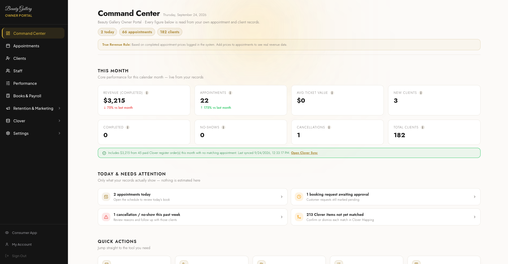This screenshot has height=264, width=508.
Task: Click the info icon beside New Clients
Action: click(421, 93)
